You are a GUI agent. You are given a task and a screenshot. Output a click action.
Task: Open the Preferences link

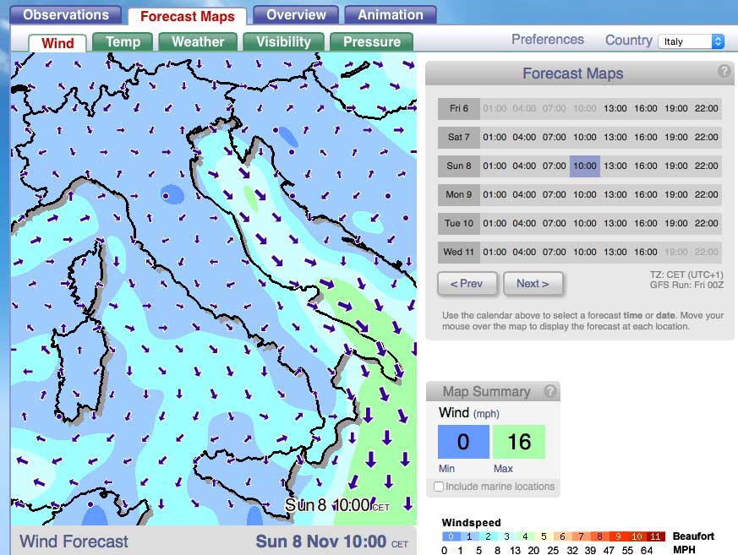tap(547, 39)
